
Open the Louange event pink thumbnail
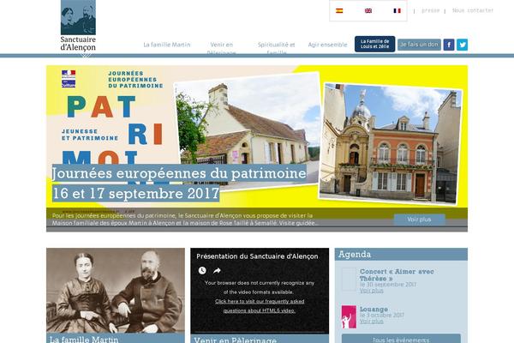coord(349,316)
